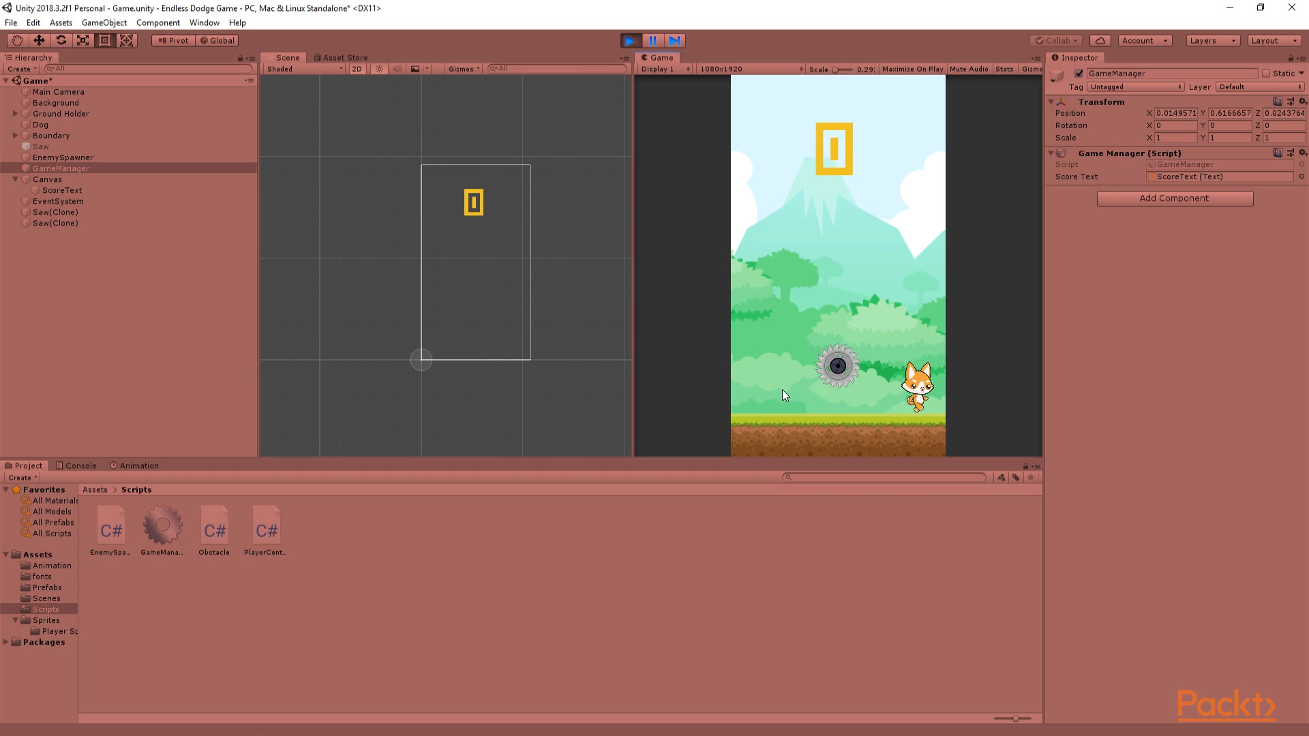The width and height of the screenshot is (1309, 736).
Task: Switch to the Console tab
Action: pos(76,465)
